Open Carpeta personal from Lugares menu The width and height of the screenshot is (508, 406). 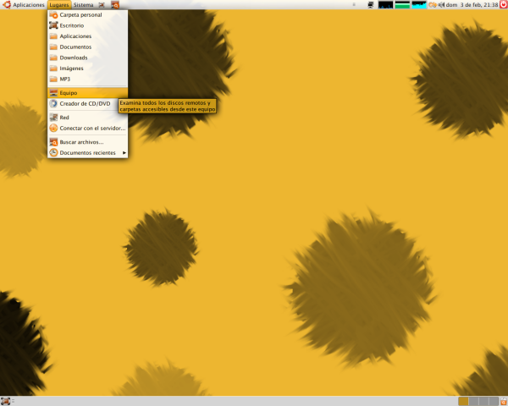[80, 14]
